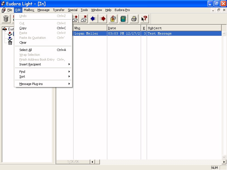Click the greyed Cut entry

[x=43, y=23]
